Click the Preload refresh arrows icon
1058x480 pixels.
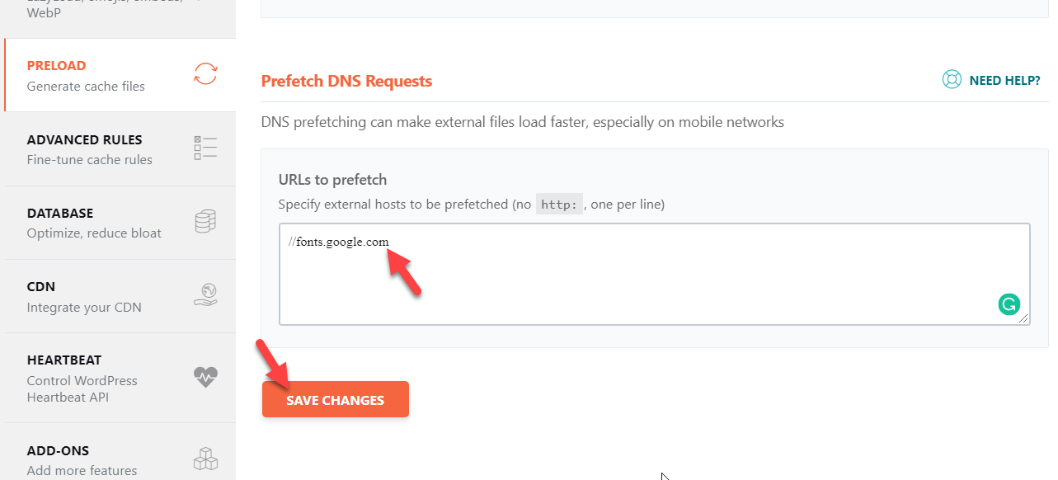pyautogui.click(x=205, y=74)
